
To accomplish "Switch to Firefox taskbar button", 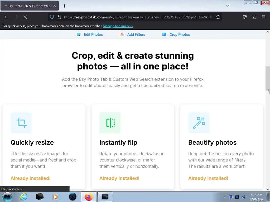I will [x=89, y=197].
